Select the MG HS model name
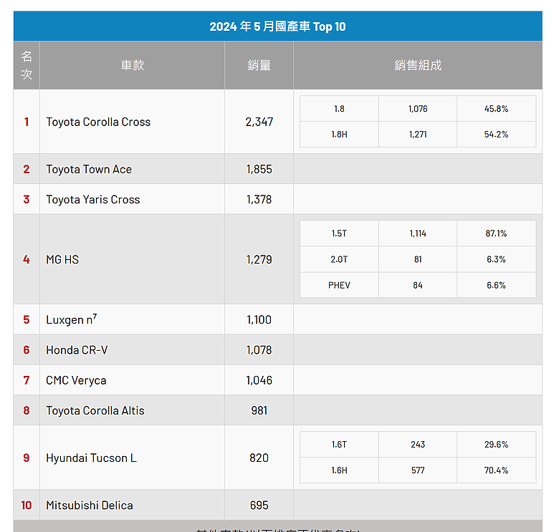This screenshot has width=559, height=532. (62, 260)
